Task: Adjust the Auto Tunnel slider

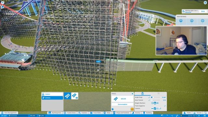Action: pyautogui.click(x=155, y=100)
